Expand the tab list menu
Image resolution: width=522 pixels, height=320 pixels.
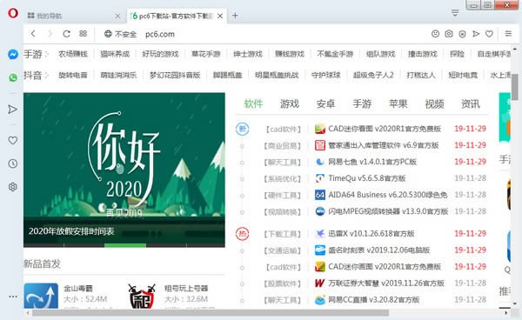pyautogui.click(x=455, y=13)
